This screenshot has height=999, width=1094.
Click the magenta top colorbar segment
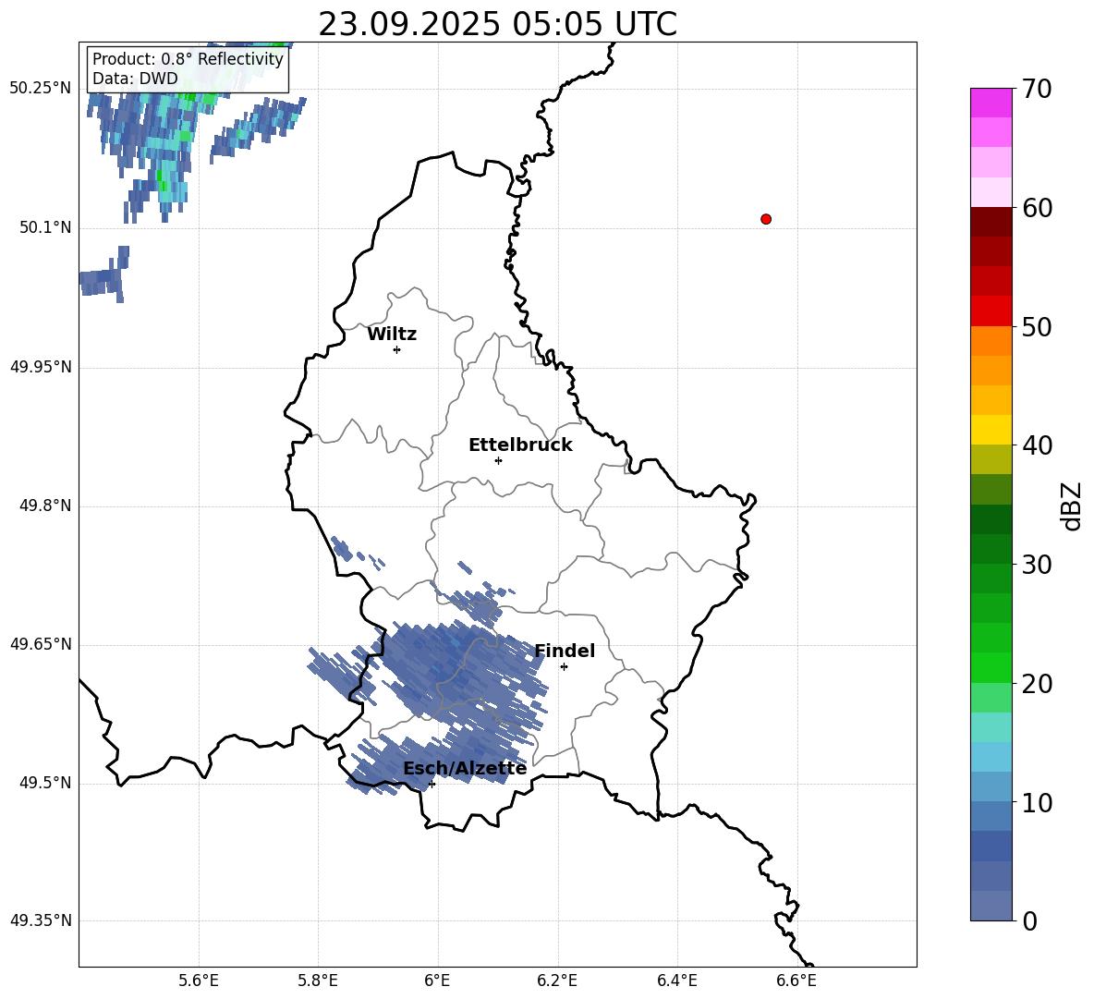coord(991,104)
